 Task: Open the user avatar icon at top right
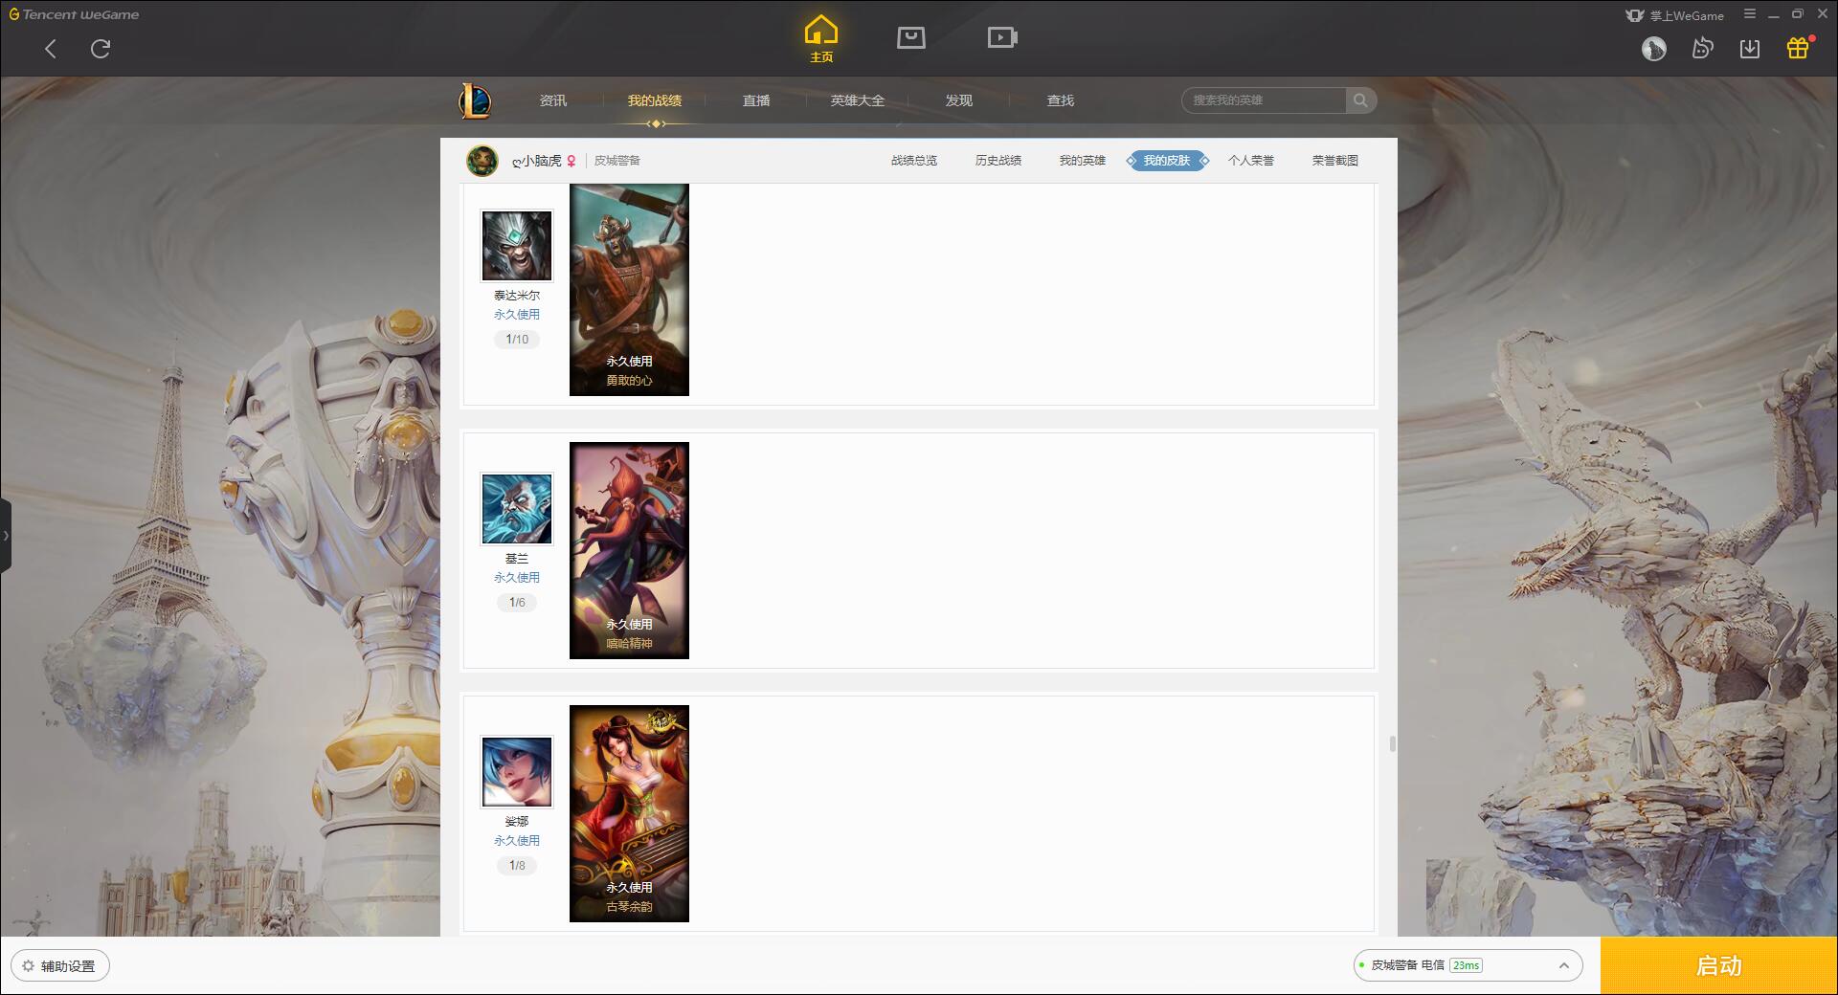[x=1654, y=49]
